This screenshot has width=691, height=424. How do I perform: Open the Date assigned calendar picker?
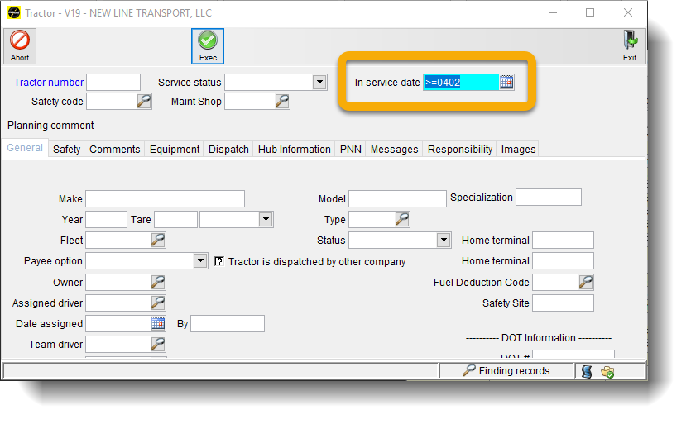click(x=158, y=324)
